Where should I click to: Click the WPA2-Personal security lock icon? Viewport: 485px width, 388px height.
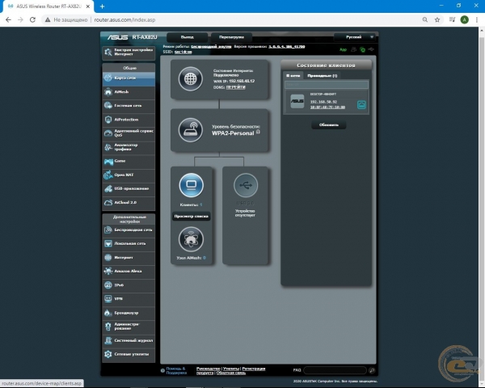click(258, 132)
